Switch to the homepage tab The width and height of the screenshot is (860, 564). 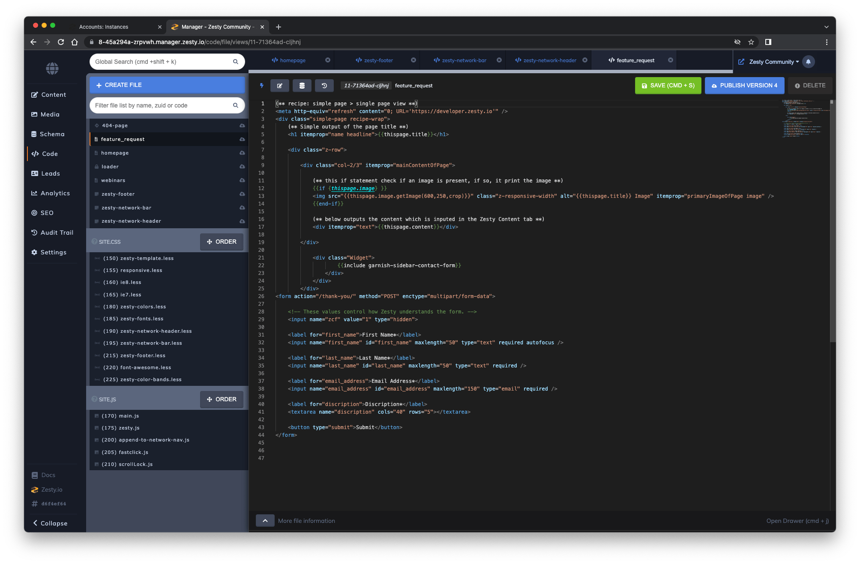coord(294,60)
